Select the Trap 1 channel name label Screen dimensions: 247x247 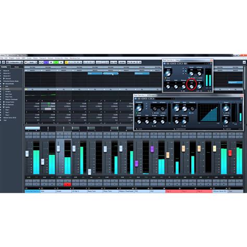(x=173, y=191)
